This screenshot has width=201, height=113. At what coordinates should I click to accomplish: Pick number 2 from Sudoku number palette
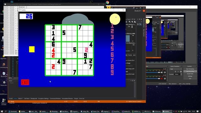pyautogui.click(x=112, y=31)
